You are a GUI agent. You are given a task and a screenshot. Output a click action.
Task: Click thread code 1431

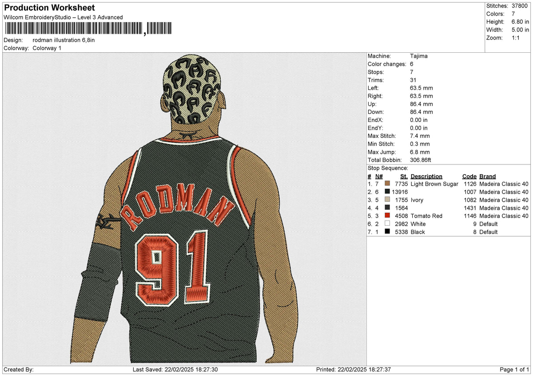pos(470,208)
